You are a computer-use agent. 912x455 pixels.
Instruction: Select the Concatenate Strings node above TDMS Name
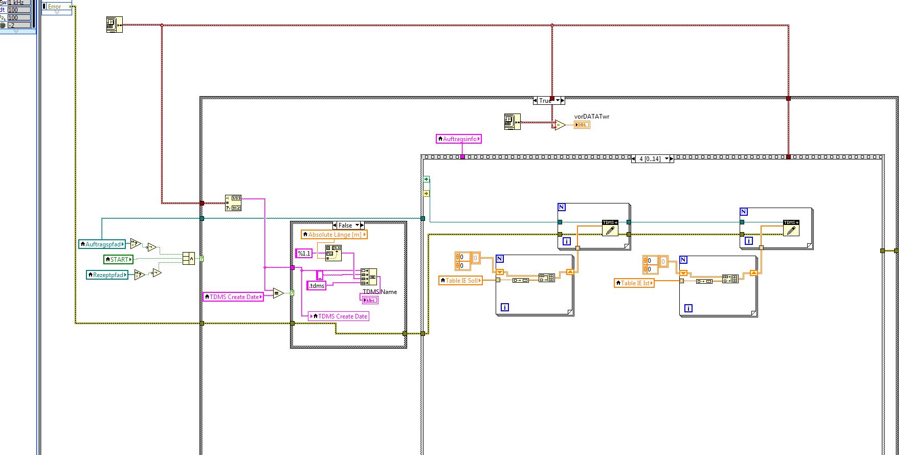click(369, 277)
